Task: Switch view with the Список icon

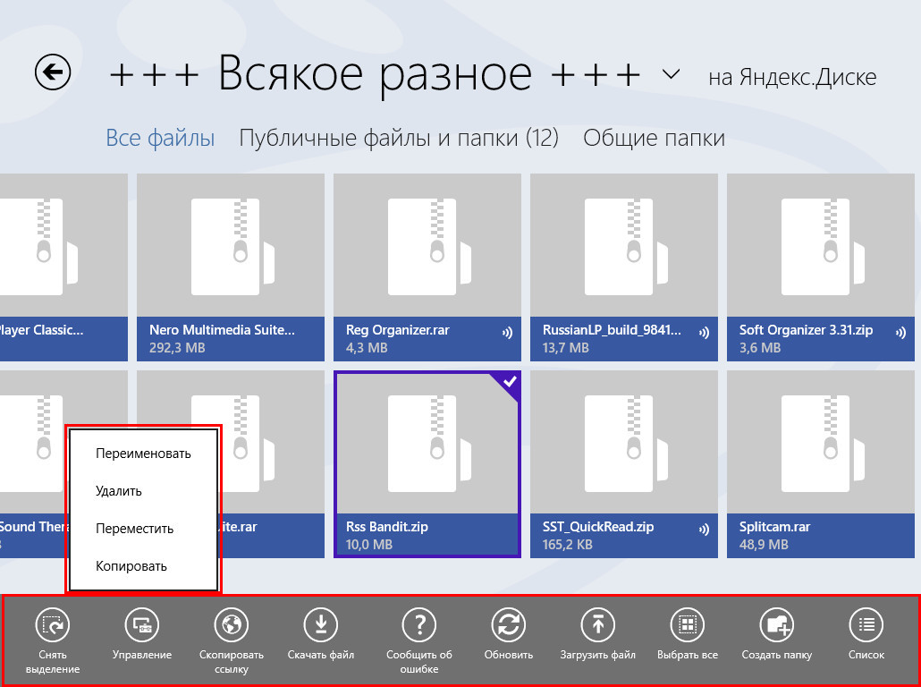Action: point(866,624)
